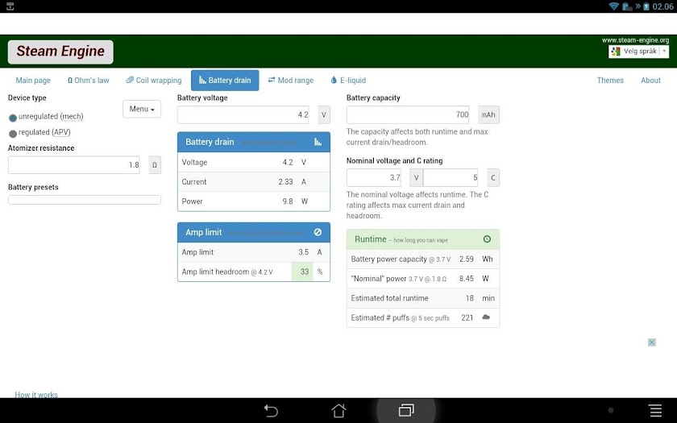Open the Battery presets dropdown

pyautogui.click(x=85, y=200)
